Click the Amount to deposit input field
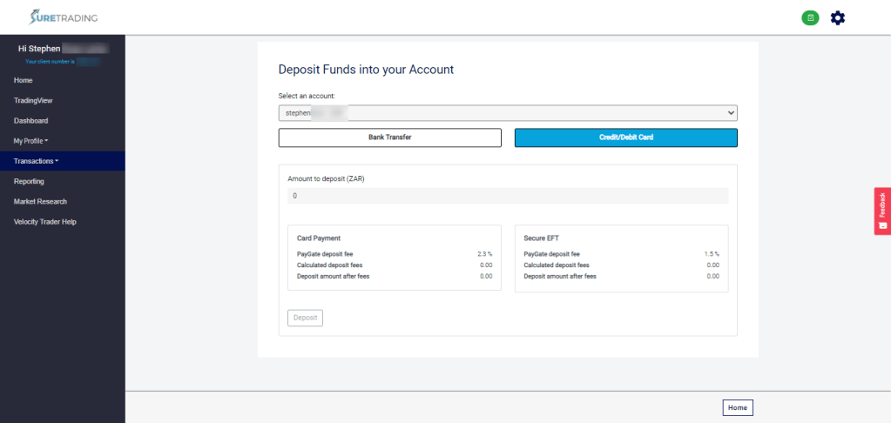 coord(507,196)
